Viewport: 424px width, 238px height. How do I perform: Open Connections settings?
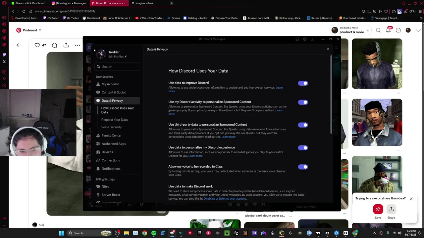pos(117,160)
